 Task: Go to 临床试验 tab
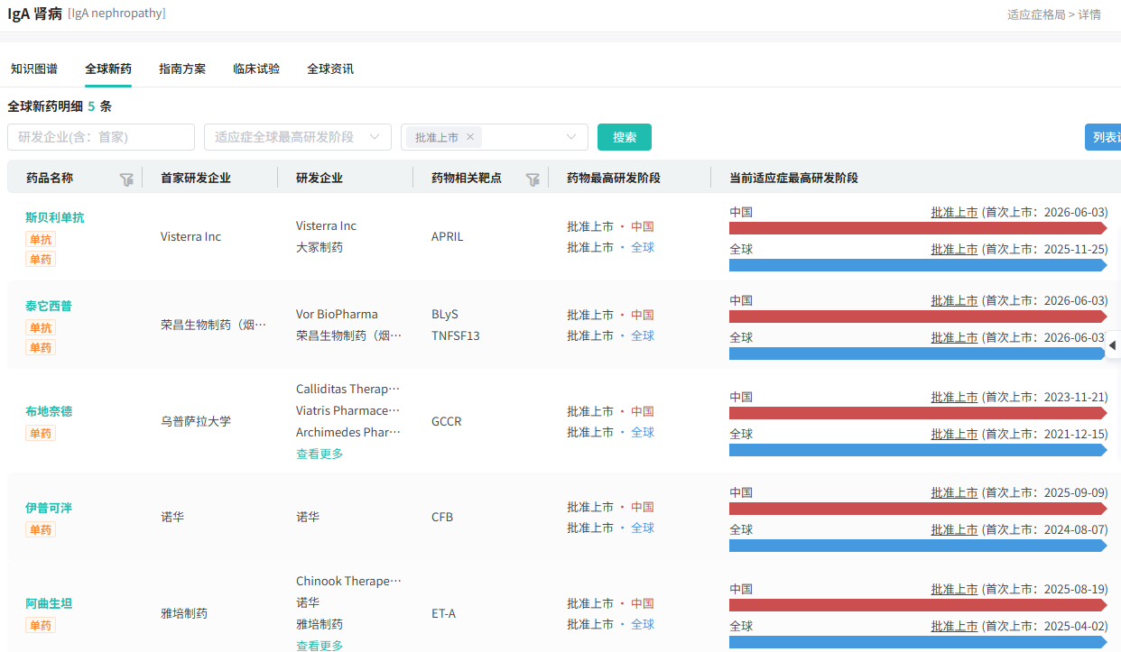pyautogui.click(x=256, y=69)
